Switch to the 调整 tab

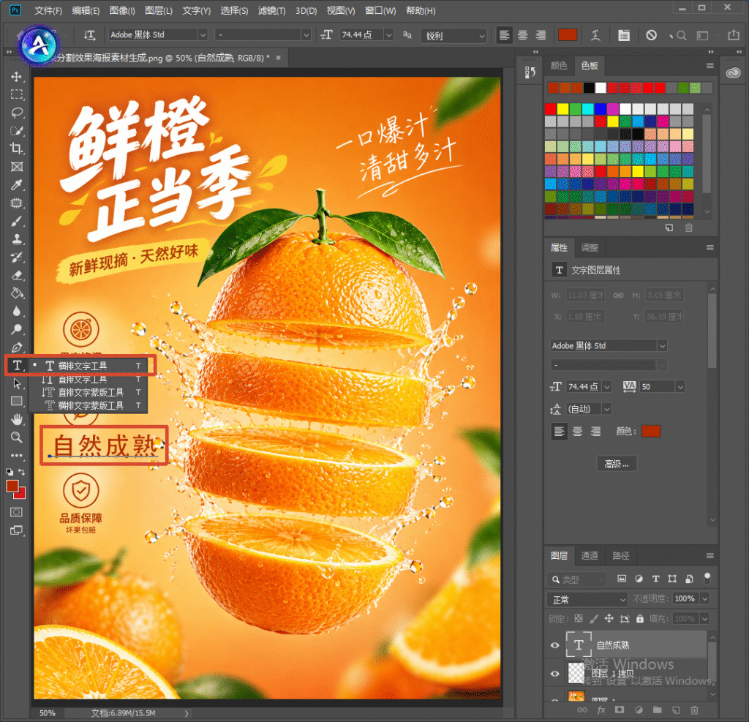(x=590, y=247)
